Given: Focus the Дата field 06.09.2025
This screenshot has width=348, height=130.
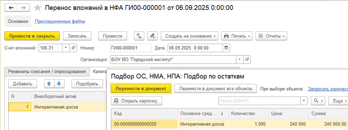Looking at the screenshot, I should click(x=195, y=48).
